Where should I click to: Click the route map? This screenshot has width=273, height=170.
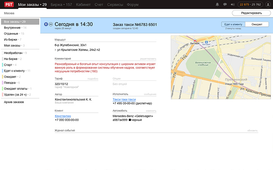(221, 68)
